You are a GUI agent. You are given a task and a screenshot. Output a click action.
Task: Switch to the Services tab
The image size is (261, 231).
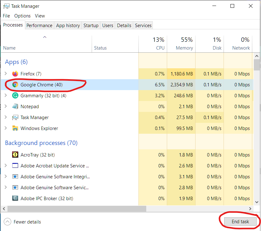pyautogui.click(x=143, y=26)
